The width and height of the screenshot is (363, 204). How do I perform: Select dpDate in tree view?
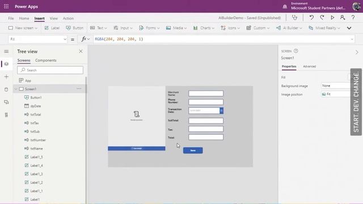point(36,106)
